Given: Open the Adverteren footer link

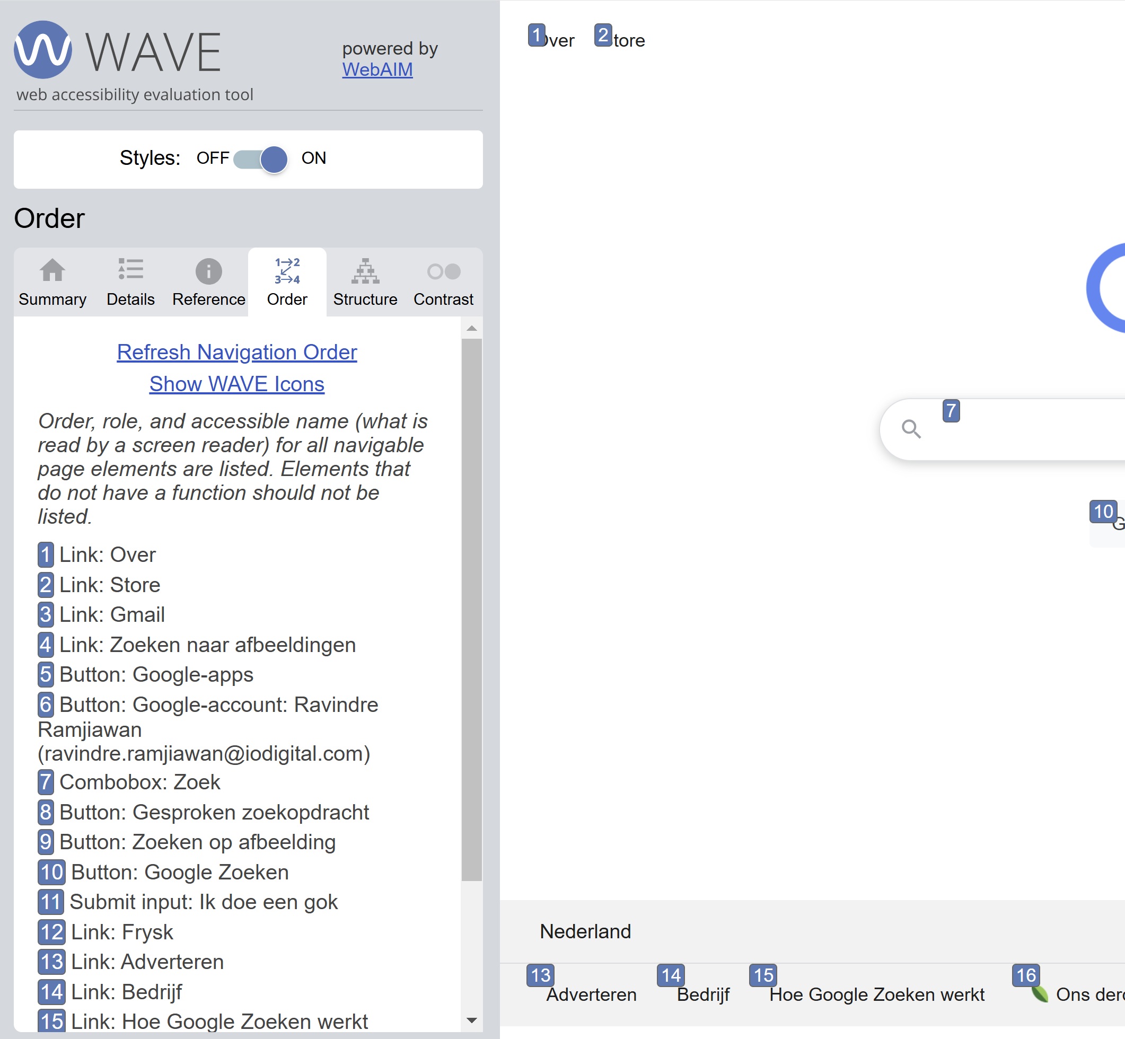Looking at the screenshot, I should (592, 995).
